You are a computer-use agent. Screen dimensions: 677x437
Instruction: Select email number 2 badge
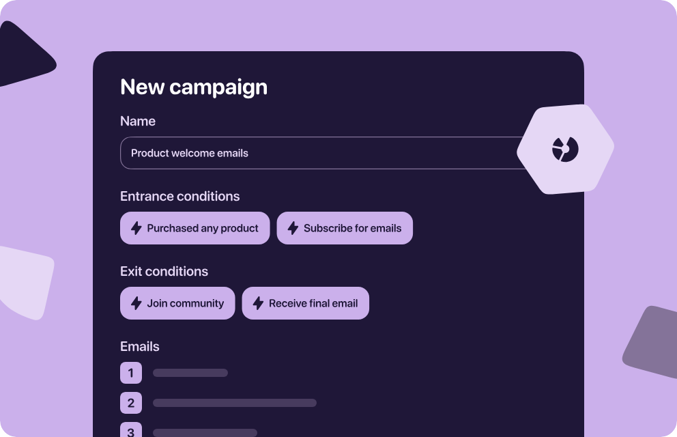pos(131,403)
